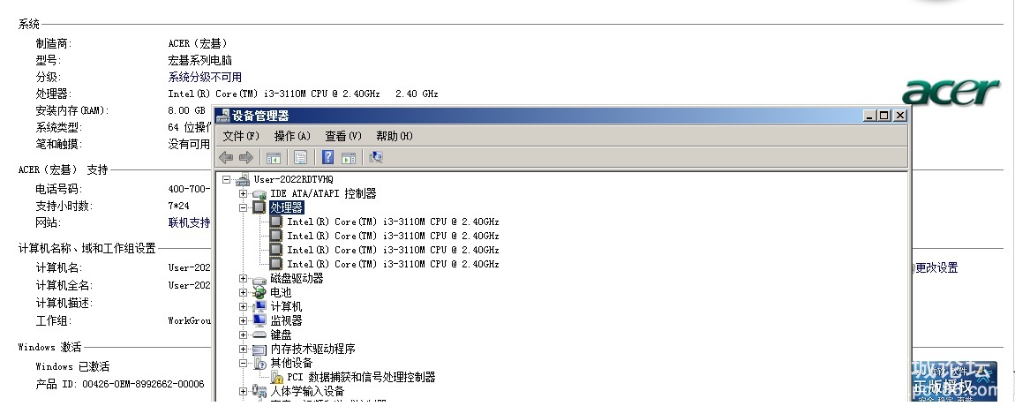
Task: Select the 处理器 tree label
Action: (x=287, y=207)
